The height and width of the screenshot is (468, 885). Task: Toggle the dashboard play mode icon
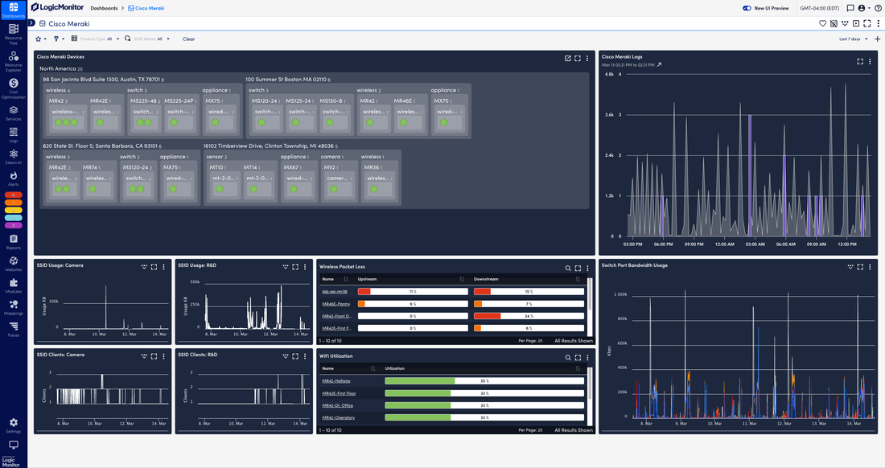tap(856, 23)
